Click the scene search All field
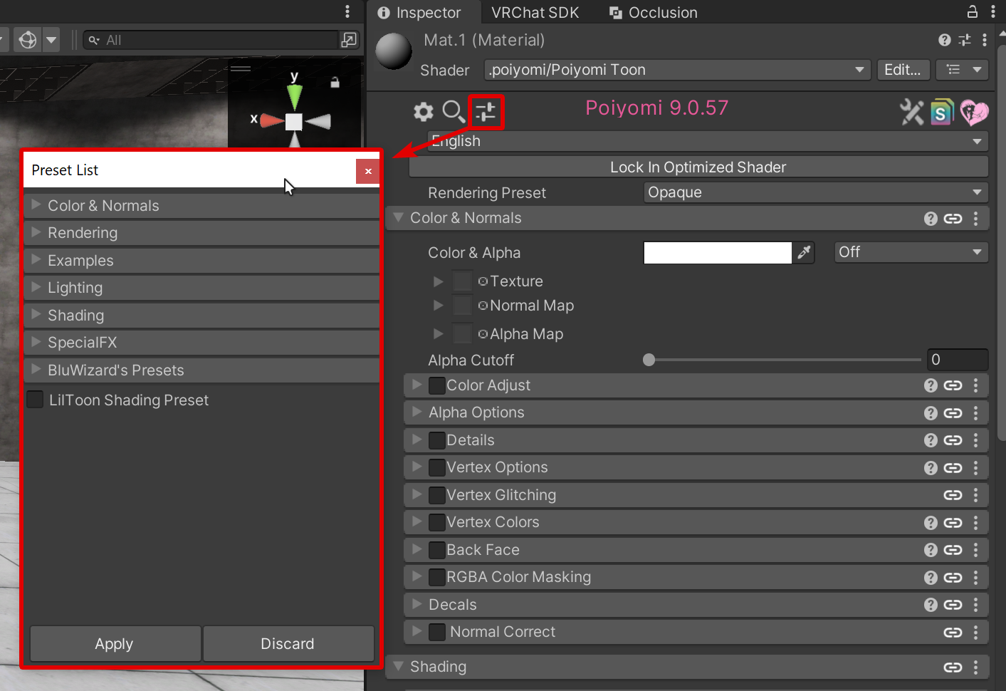 [x=211, y=40]
